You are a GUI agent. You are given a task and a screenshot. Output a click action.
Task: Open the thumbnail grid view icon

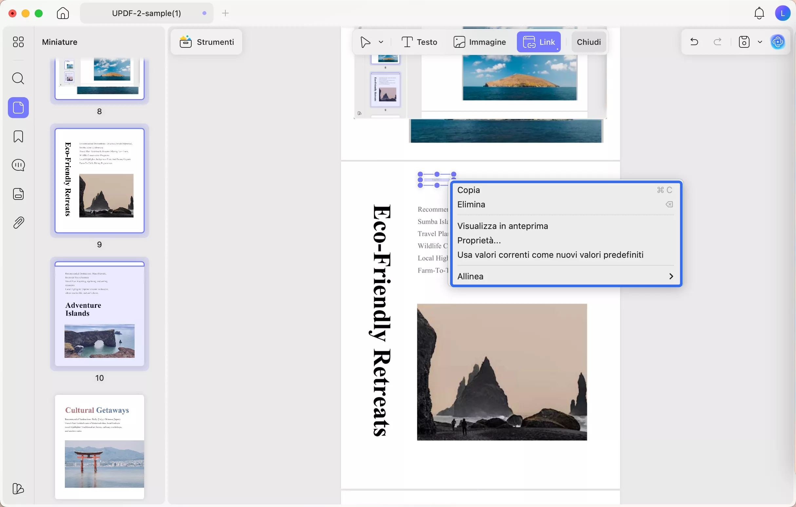(x=18, y=42)
